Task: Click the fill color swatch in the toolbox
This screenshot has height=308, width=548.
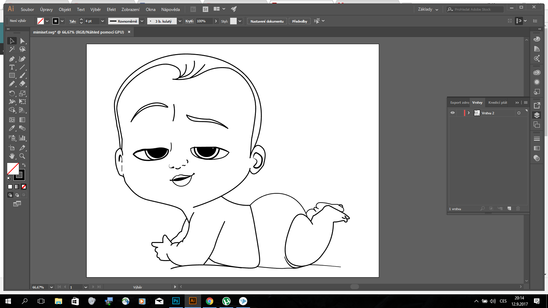Action: coord(13,168)
